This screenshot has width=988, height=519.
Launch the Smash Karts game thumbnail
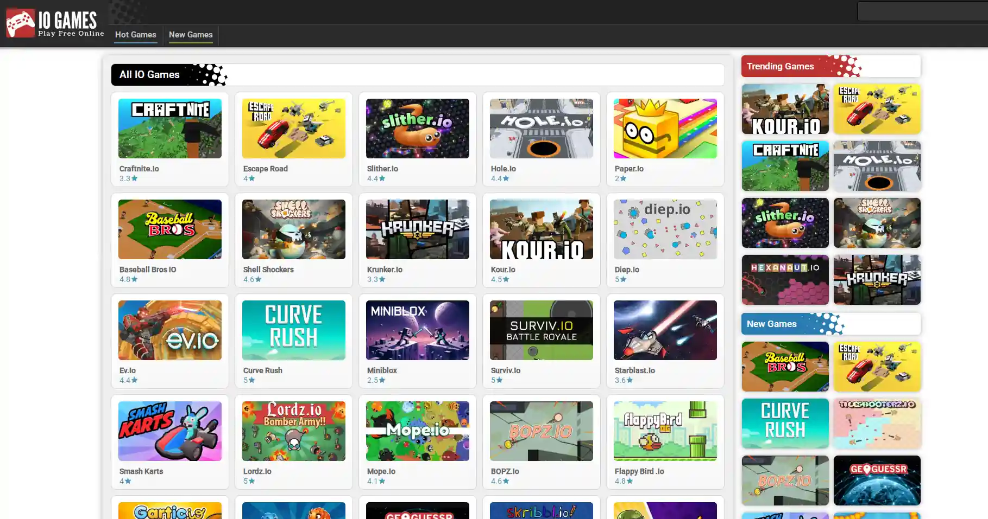pyautogui.click(x=169, y=431)
